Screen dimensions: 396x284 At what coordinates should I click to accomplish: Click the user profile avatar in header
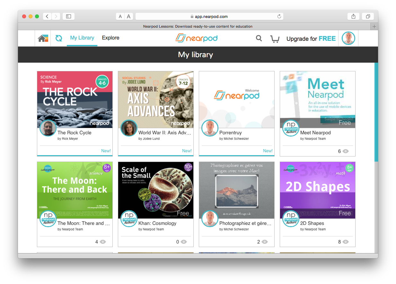pos(348,39)
